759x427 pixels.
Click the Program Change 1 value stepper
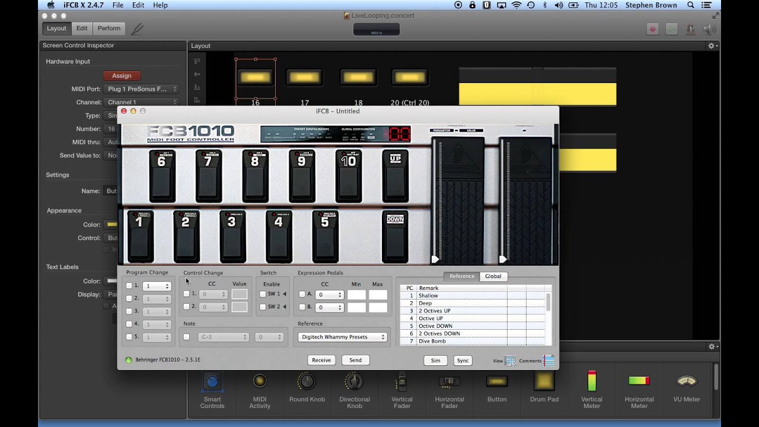[x=167, y=286]
